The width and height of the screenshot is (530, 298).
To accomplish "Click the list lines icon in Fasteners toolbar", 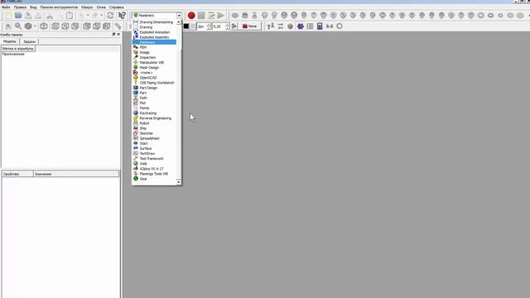I will (x=310, y=26).
